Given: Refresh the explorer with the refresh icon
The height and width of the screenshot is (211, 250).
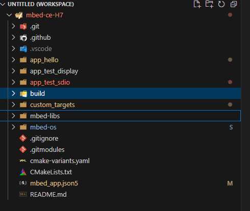Looking at the screenshot, I should coord(221,4).
